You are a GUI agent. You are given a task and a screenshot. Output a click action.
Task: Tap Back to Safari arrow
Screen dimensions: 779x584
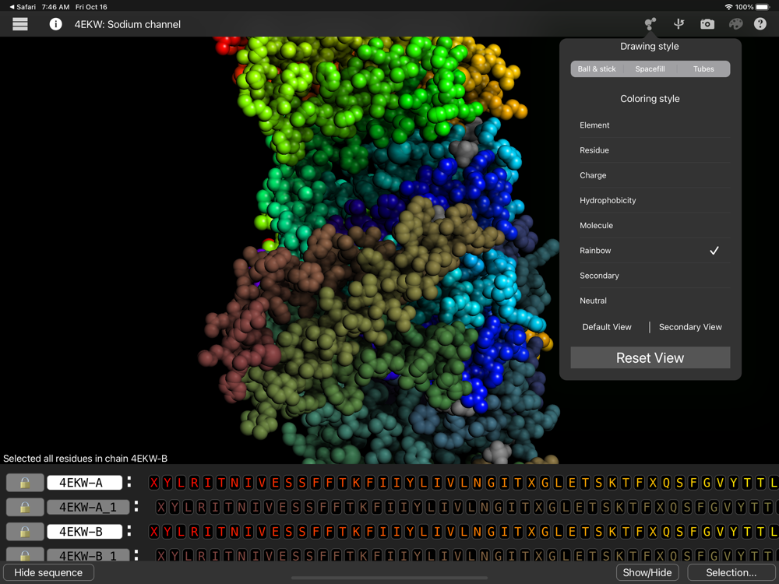(x=22, y=7)
